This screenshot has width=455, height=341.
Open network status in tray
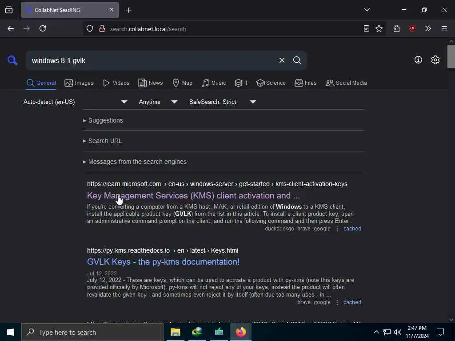387,332
